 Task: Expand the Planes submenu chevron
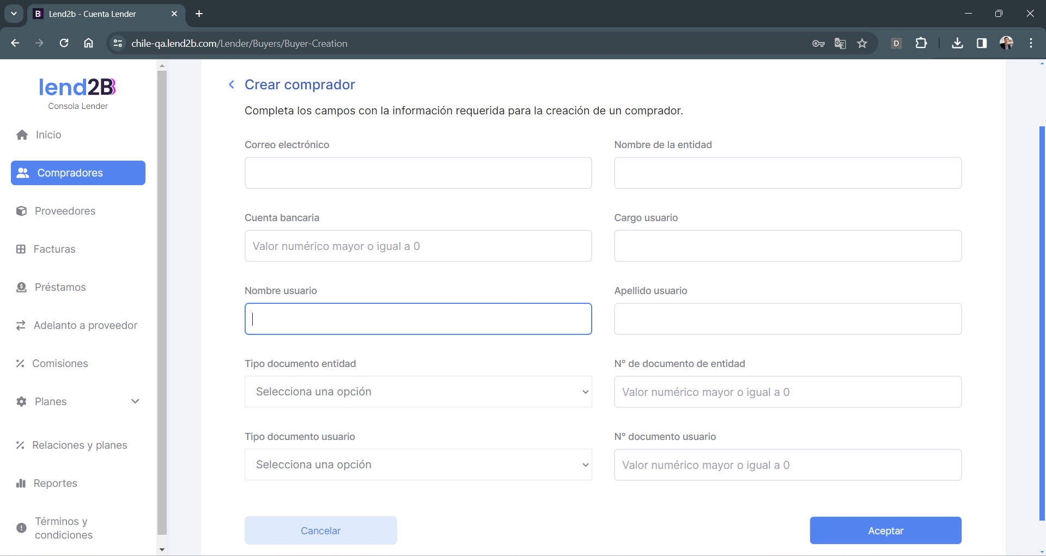(x=135, y=401)
